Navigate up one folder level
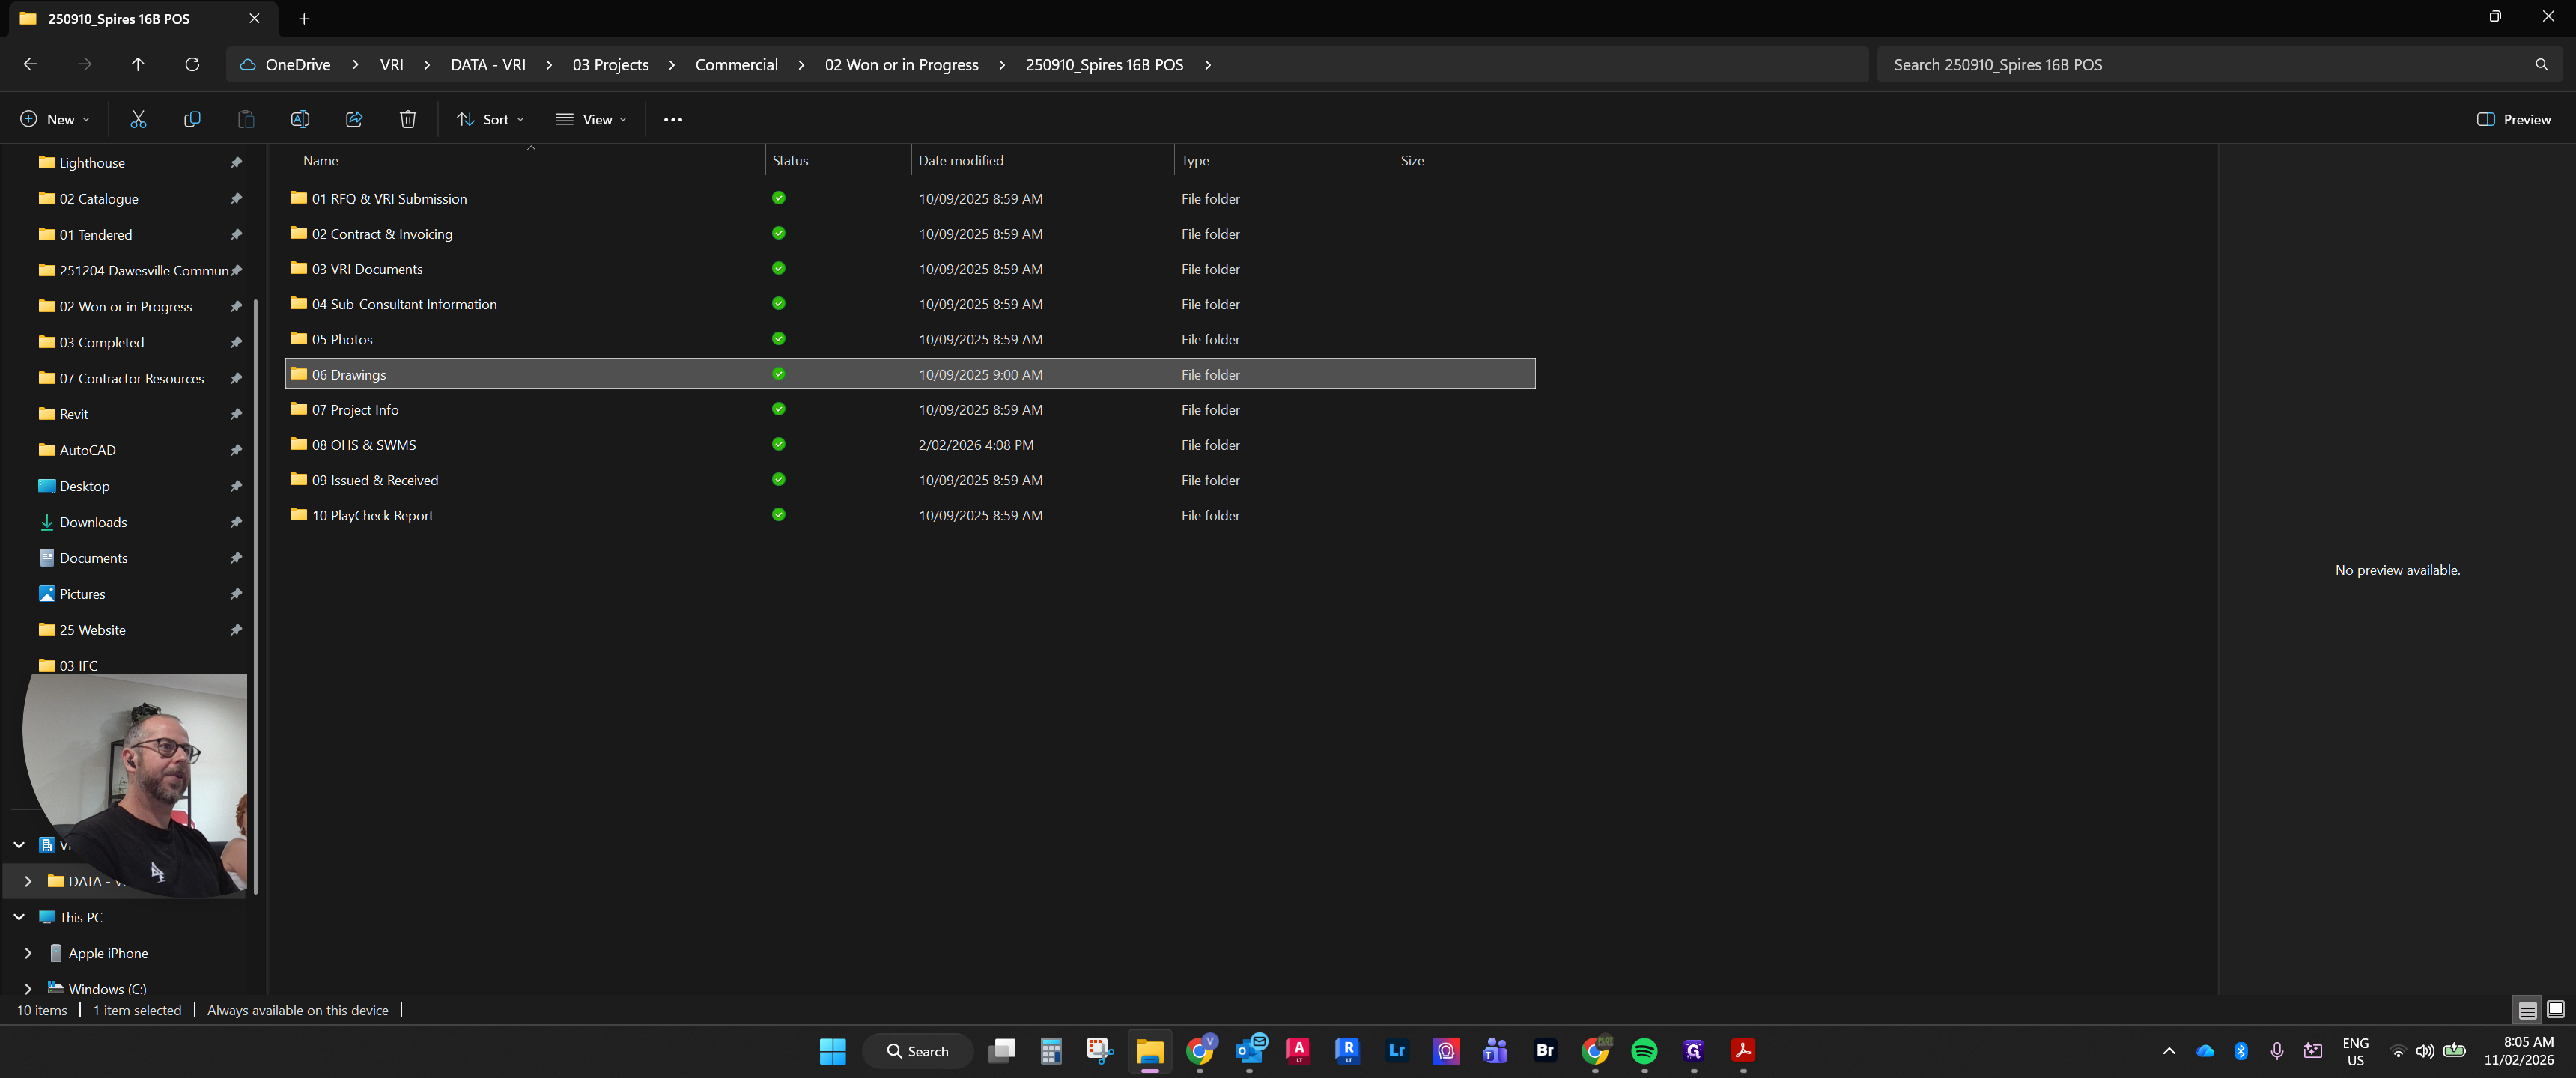 pyautogui.click(x=138, y=64)
